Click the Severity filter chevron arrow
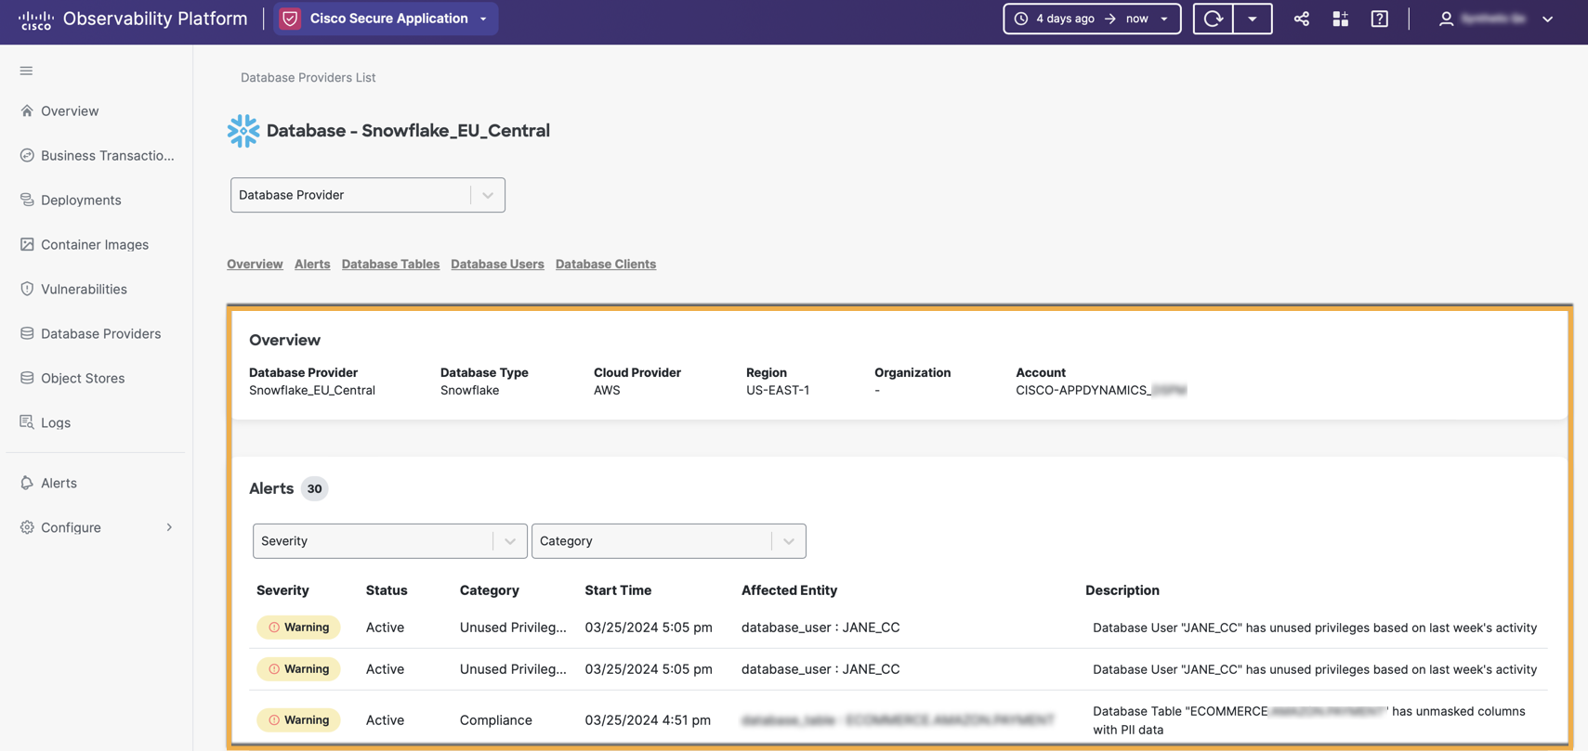The image size is (1588, 751). 510,541
